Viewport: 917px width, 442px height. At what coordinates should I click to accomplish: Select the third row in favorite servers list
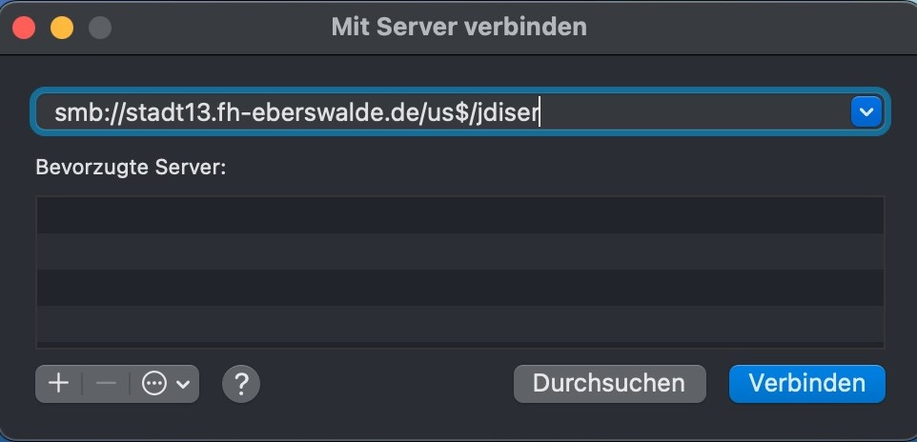coord(460,287)
